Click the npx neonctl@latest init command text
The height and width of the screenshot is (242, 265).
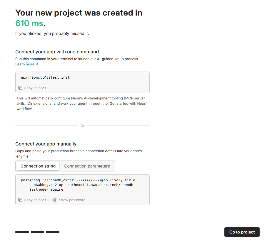(45, 77)
